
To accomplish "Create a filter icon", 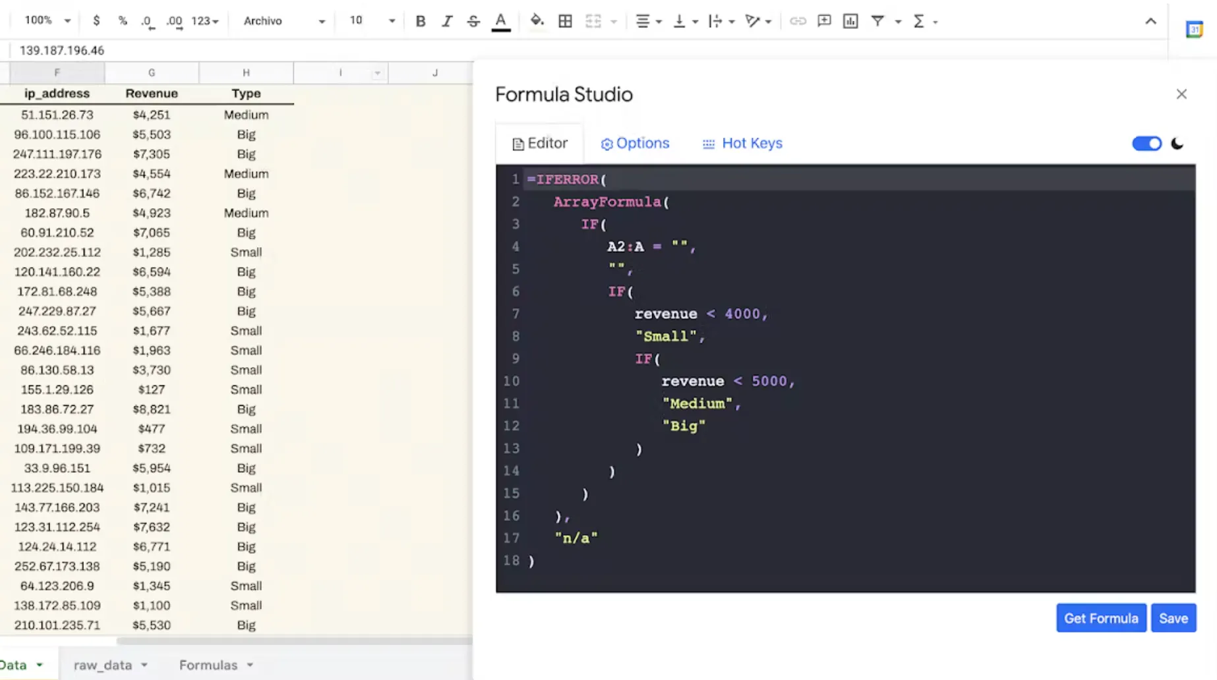I will coord(877,21).
